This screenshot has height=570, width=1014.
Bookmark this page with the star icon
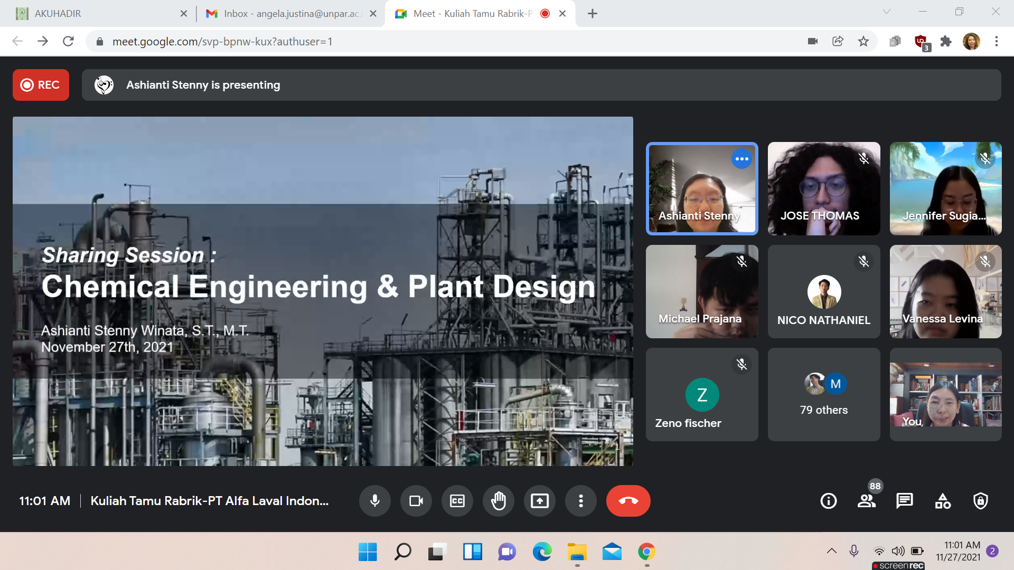[863, 41]
